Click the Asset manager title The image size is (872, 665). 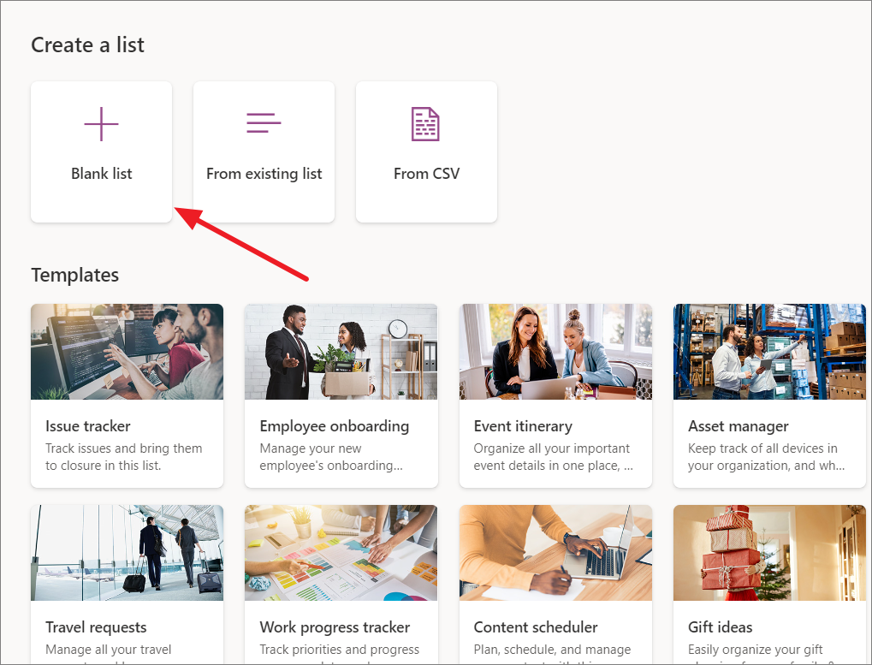[x=738, y=426]
